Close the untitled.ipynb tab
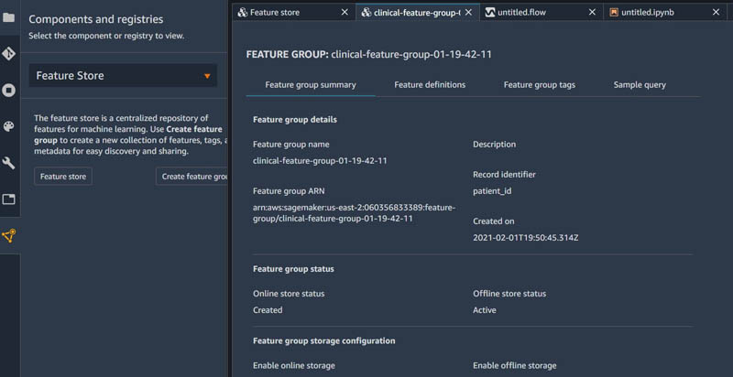Screen dimensions: 733x377 coord(716,12)
